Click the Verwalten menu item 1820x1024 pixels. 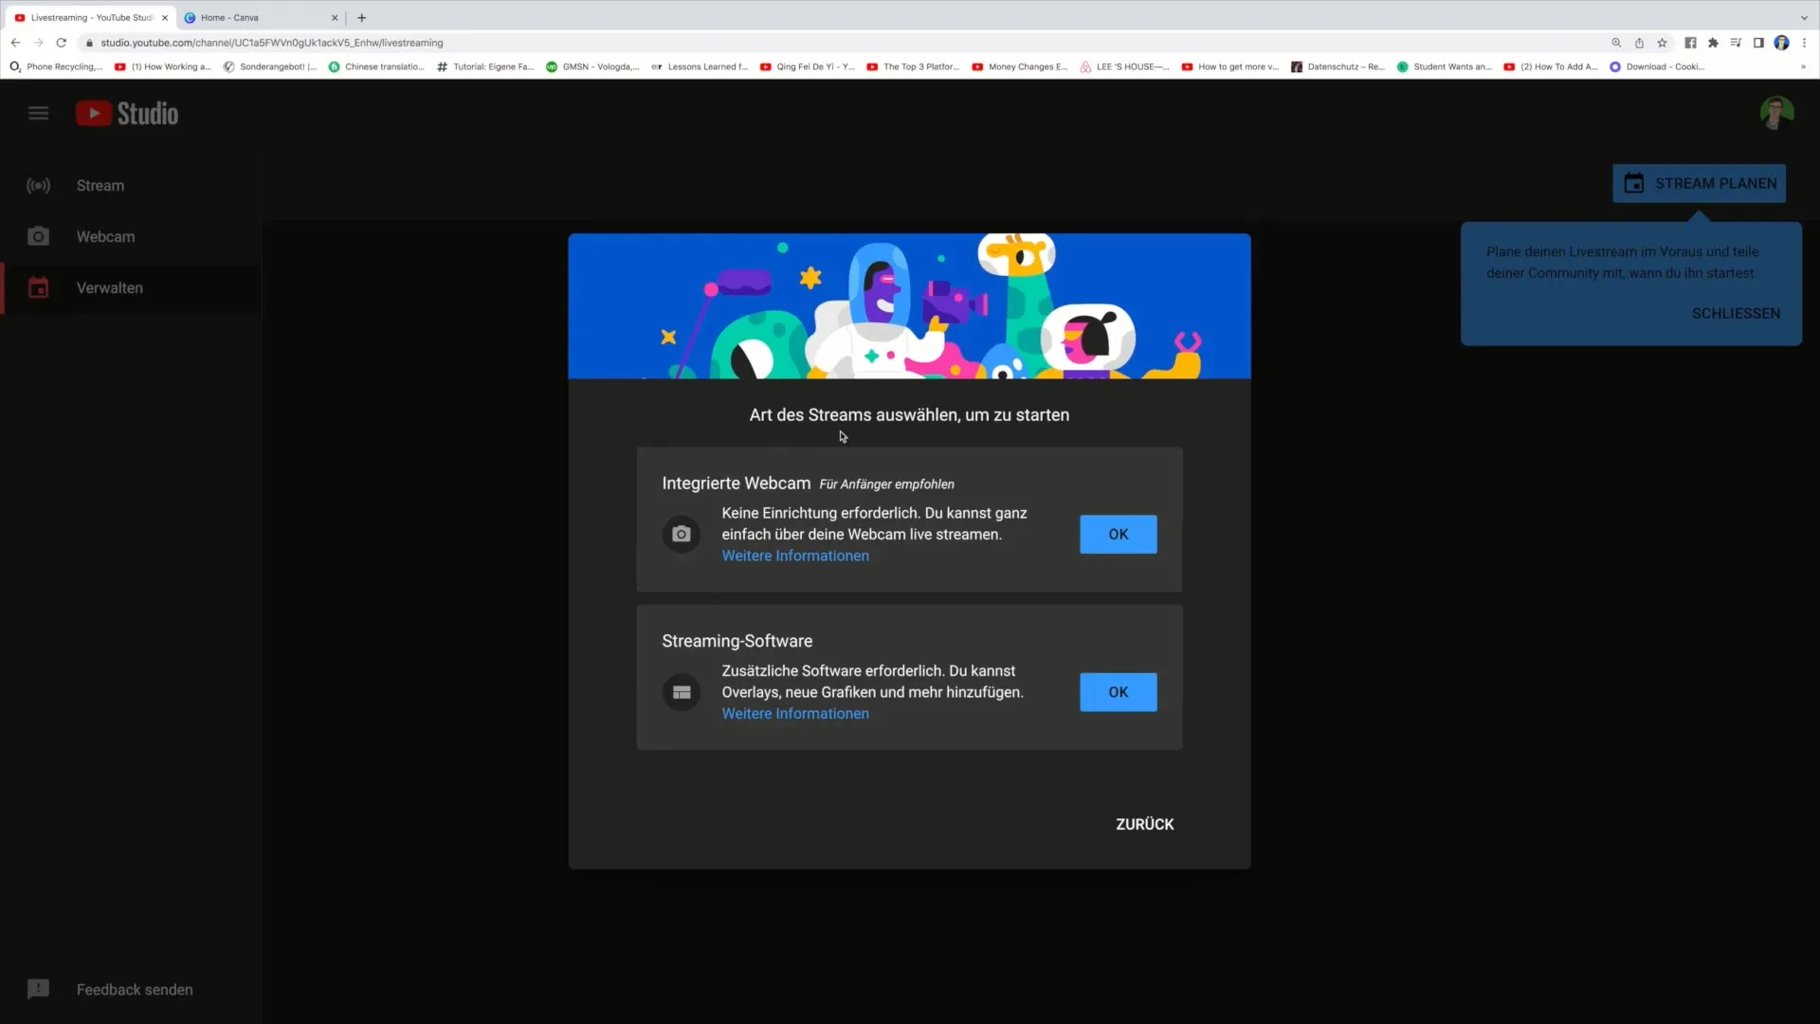coord(109,287)
